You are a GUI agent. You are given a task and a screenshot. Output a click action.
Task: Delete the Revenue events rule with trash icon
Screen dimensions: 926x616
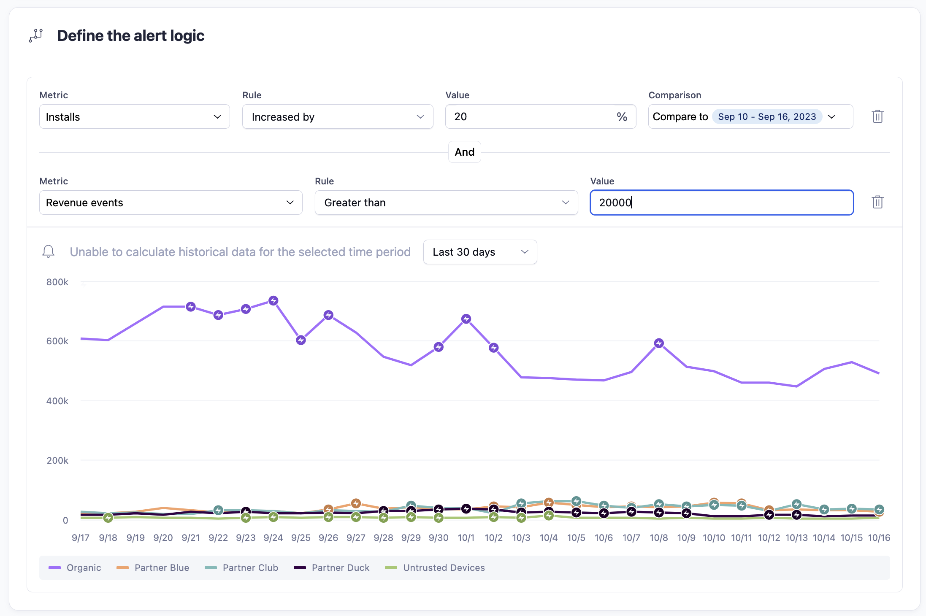pyautogui.click(x=877, y=202)
